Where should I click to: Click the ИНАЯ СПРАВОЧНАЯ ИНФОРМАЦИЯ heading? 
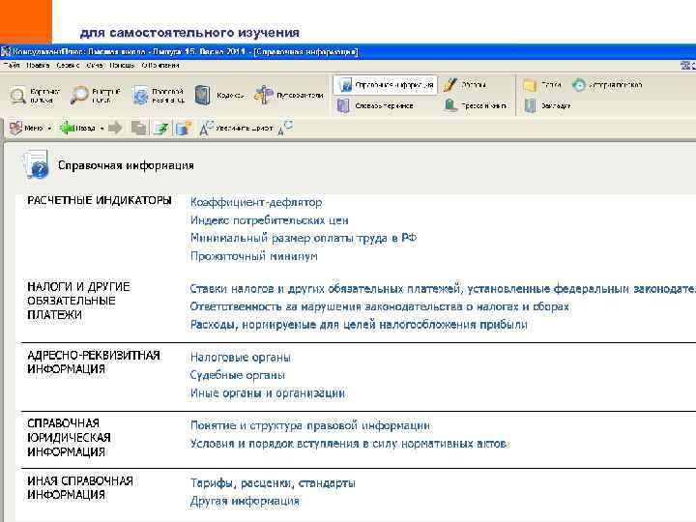point(80,488)
